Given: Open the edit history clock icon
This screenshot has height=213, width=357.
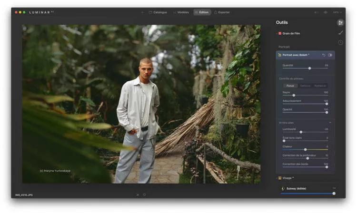Looking at the screenshot, I should click(x=340, y=42).
